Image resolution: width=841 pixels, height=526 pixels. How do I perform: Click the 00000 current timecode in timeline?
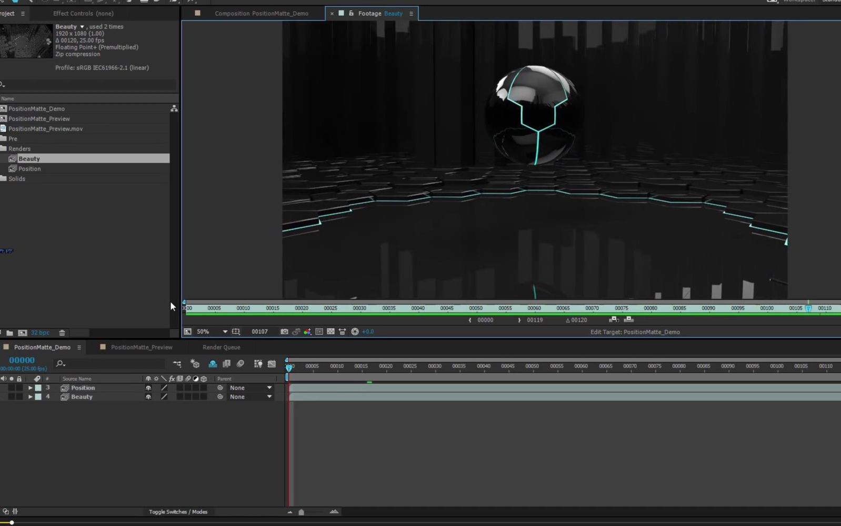tap(22, 360)
